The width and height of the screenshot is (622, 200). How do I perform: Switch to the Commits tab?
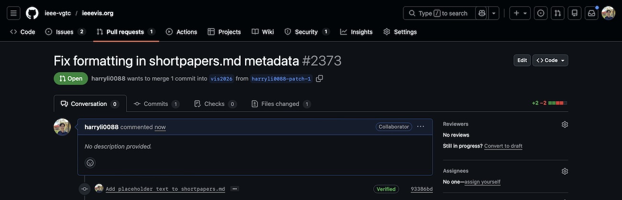point(156,104)
